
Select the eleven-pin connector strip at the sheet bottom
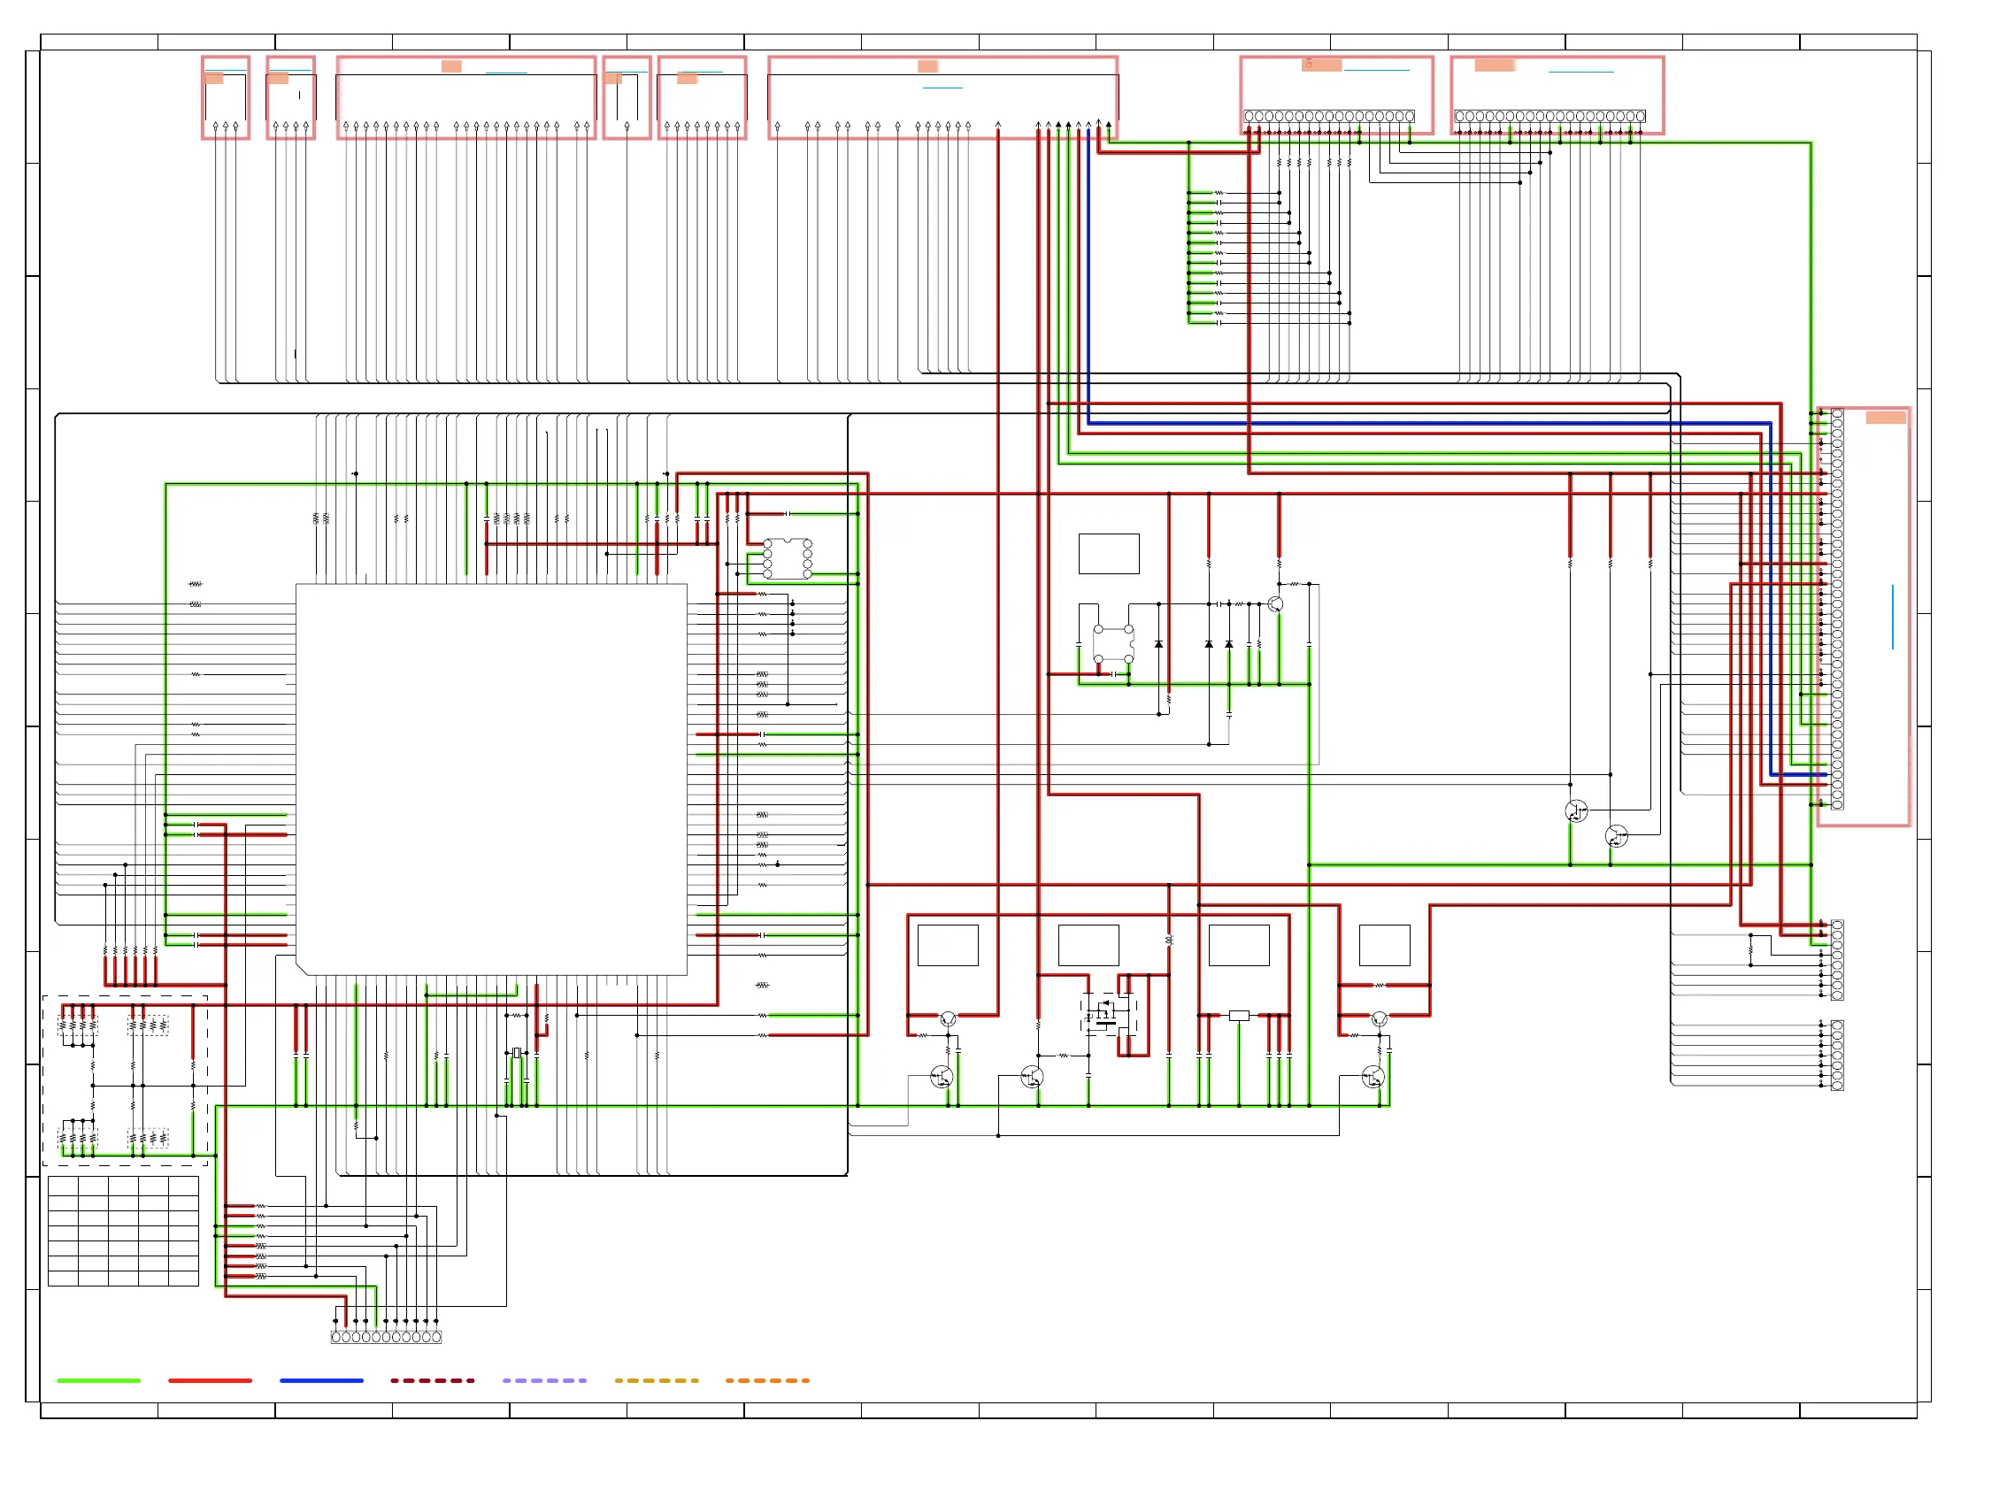coord(386,1337)
